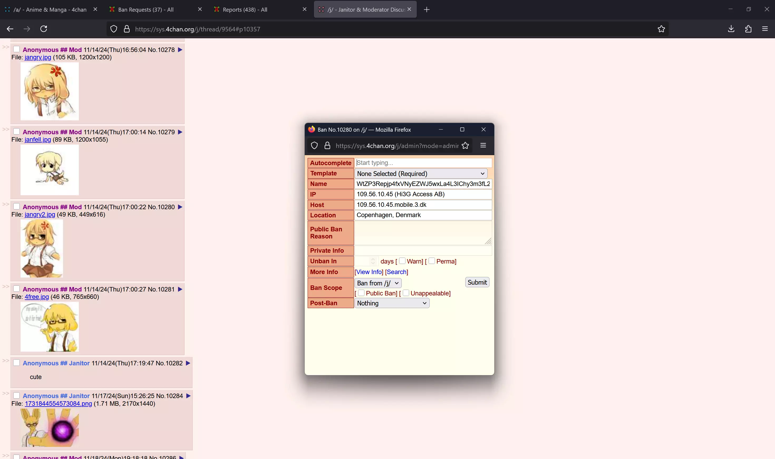Click into the Autocomplete text field
Screen dimensions: 775x459
tap(423, 163)
